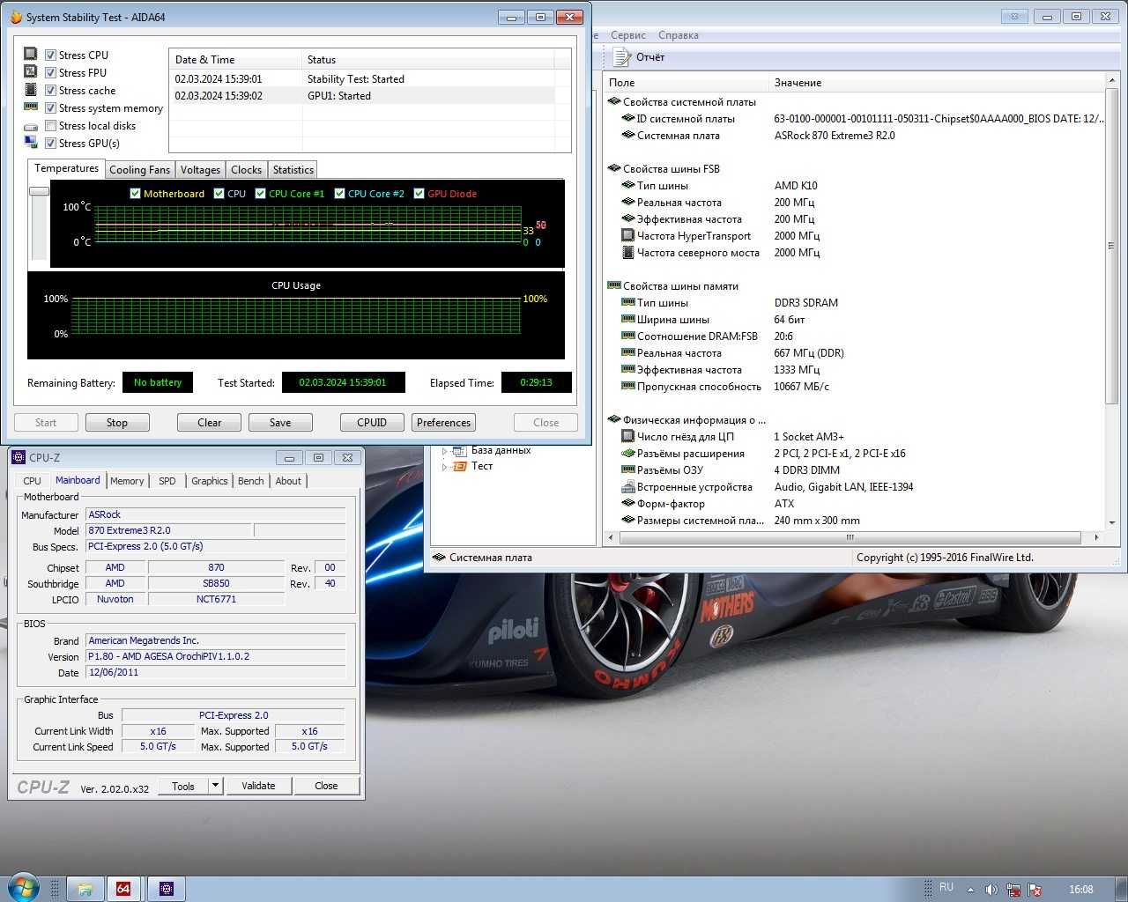Open CPU-Z Bench tab

tap(250, 481)
